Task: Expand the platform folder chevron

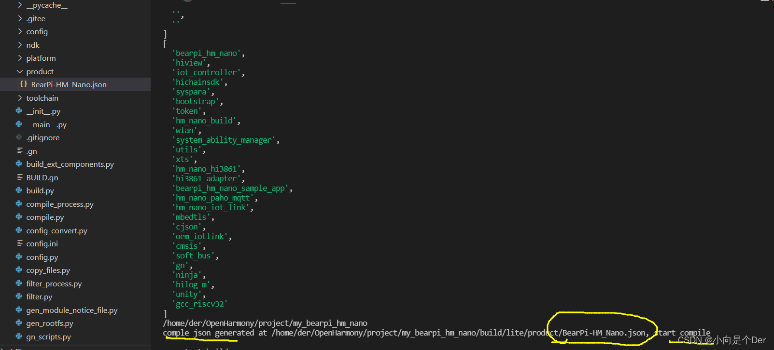Action: [20, 58]
